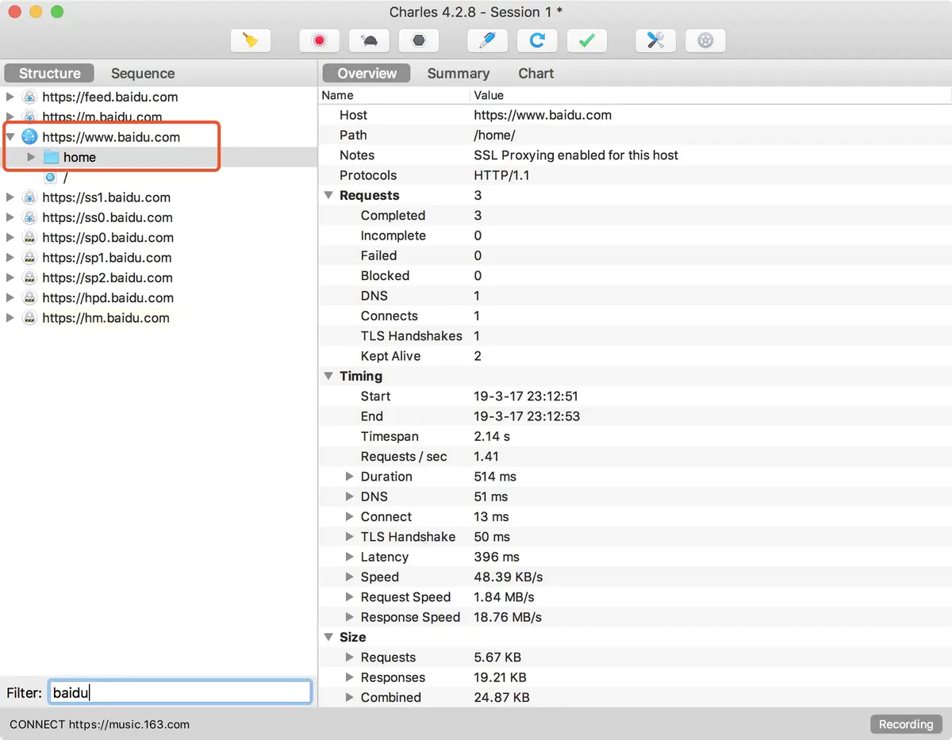952x740 pixels.
Task: Expand the Speed row
Action: (x=349, y=577)
